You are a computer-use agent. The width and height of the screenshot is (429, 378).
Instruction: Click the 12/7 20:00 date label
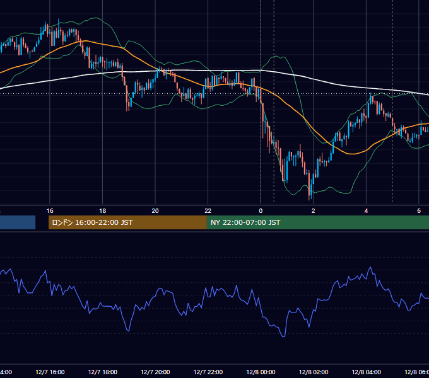[x=155, y=372]
